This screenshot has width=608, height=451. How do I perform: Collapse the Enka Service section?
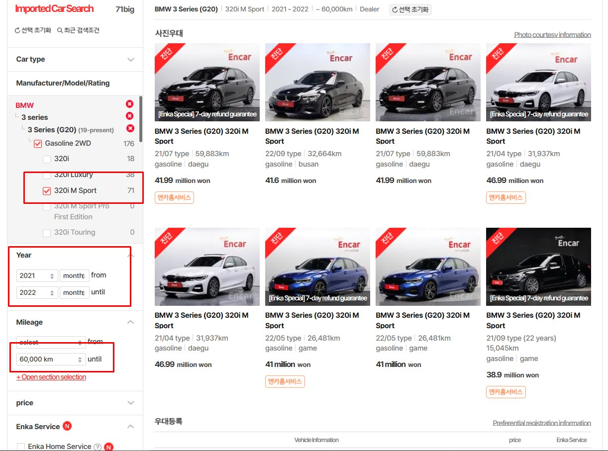coord(130,427)
